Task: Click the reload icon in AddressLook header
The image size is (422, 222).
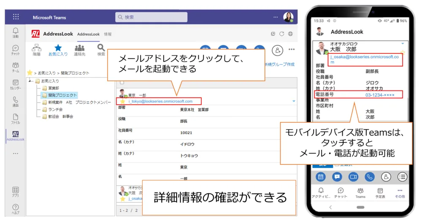Action: point(281,34)
